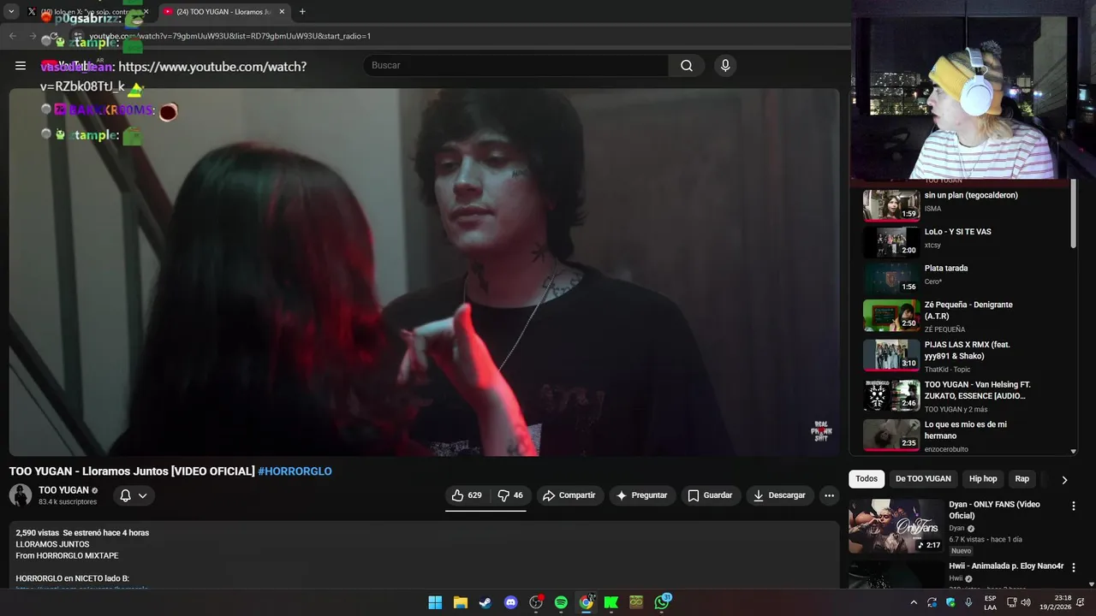Expand the video description text
Image resolution: width=1096 pixels, height=616 pixels.
pos(424,554)
